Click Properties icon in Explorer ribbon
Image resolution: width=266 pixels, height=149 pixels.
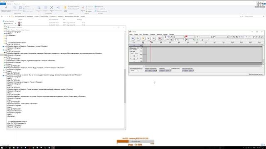pos(83,7)
